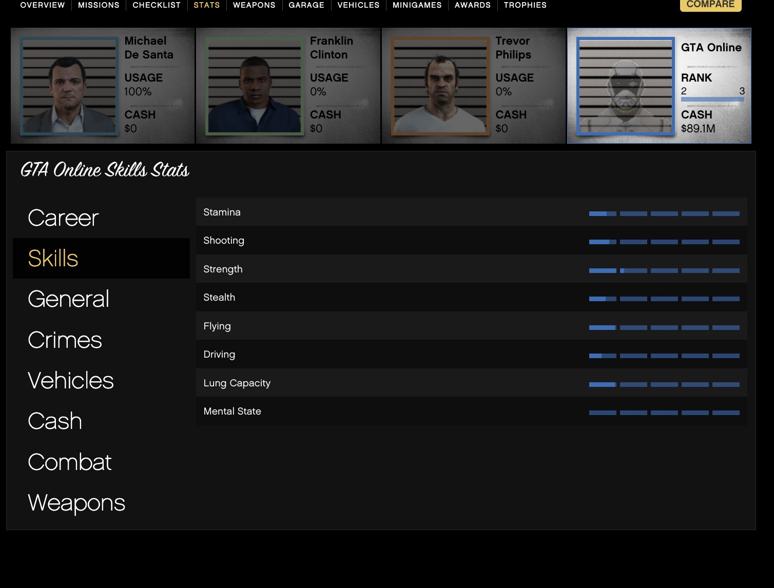Click the Mental State skill label

click(232, 411)
